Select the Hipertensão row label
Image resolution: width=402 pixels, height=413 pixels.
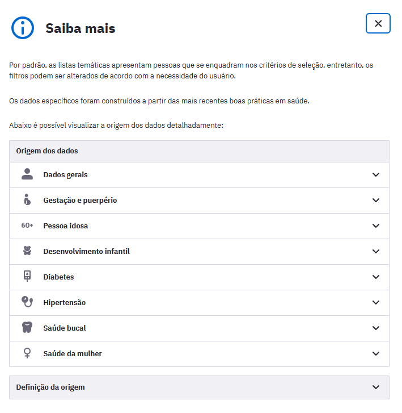tap(64, 303)
